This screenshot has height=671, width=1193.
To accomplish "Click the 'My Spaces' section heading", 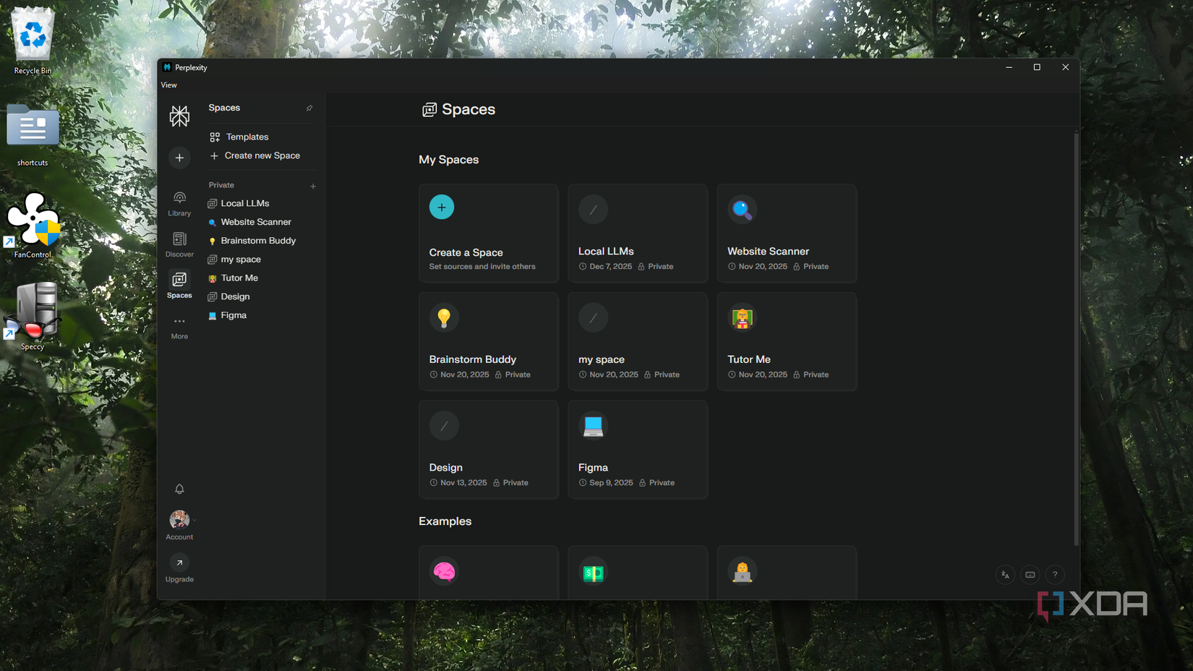I will (x=448, y=160).
